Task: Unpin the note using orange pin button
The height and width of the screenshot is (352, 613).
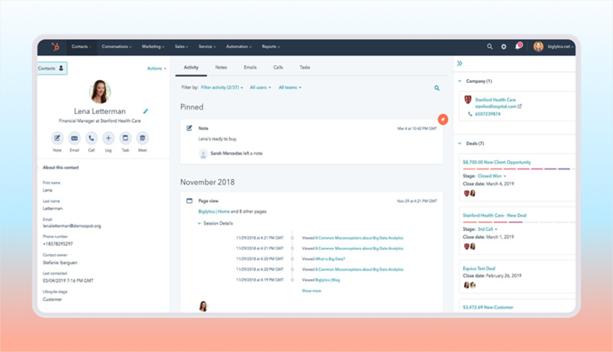Action: click(443, 119)
